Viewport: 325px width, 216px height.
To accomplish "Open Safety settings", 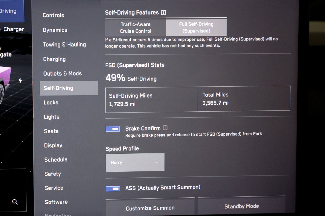I will click(53, 174).
